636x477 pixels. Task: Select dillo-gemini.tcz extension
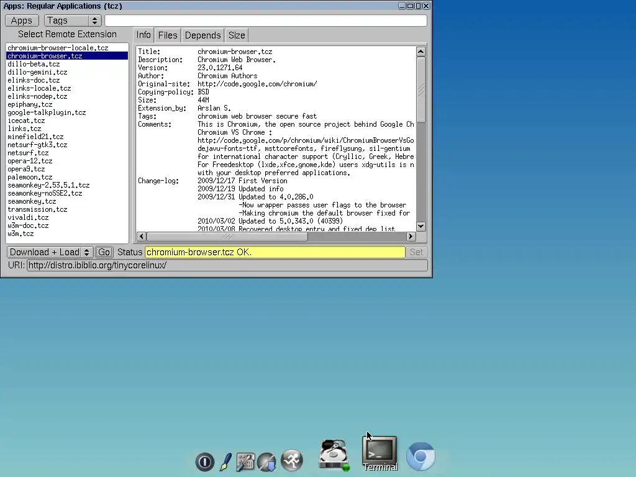pyautogui.click(x=67, y=72)
